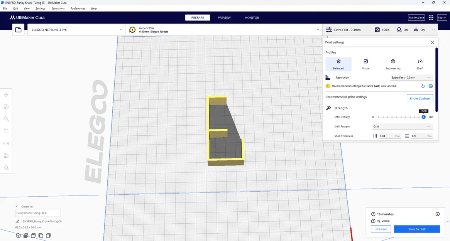Open file using the folder icon
The image size is (450, 241).
click(19, 30)
